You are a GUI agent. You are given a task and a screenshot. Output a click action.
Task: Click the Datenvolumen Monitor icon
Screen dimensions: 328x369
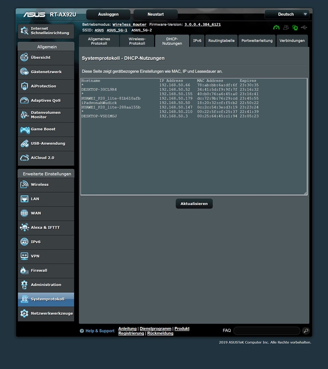pos(24,115)
